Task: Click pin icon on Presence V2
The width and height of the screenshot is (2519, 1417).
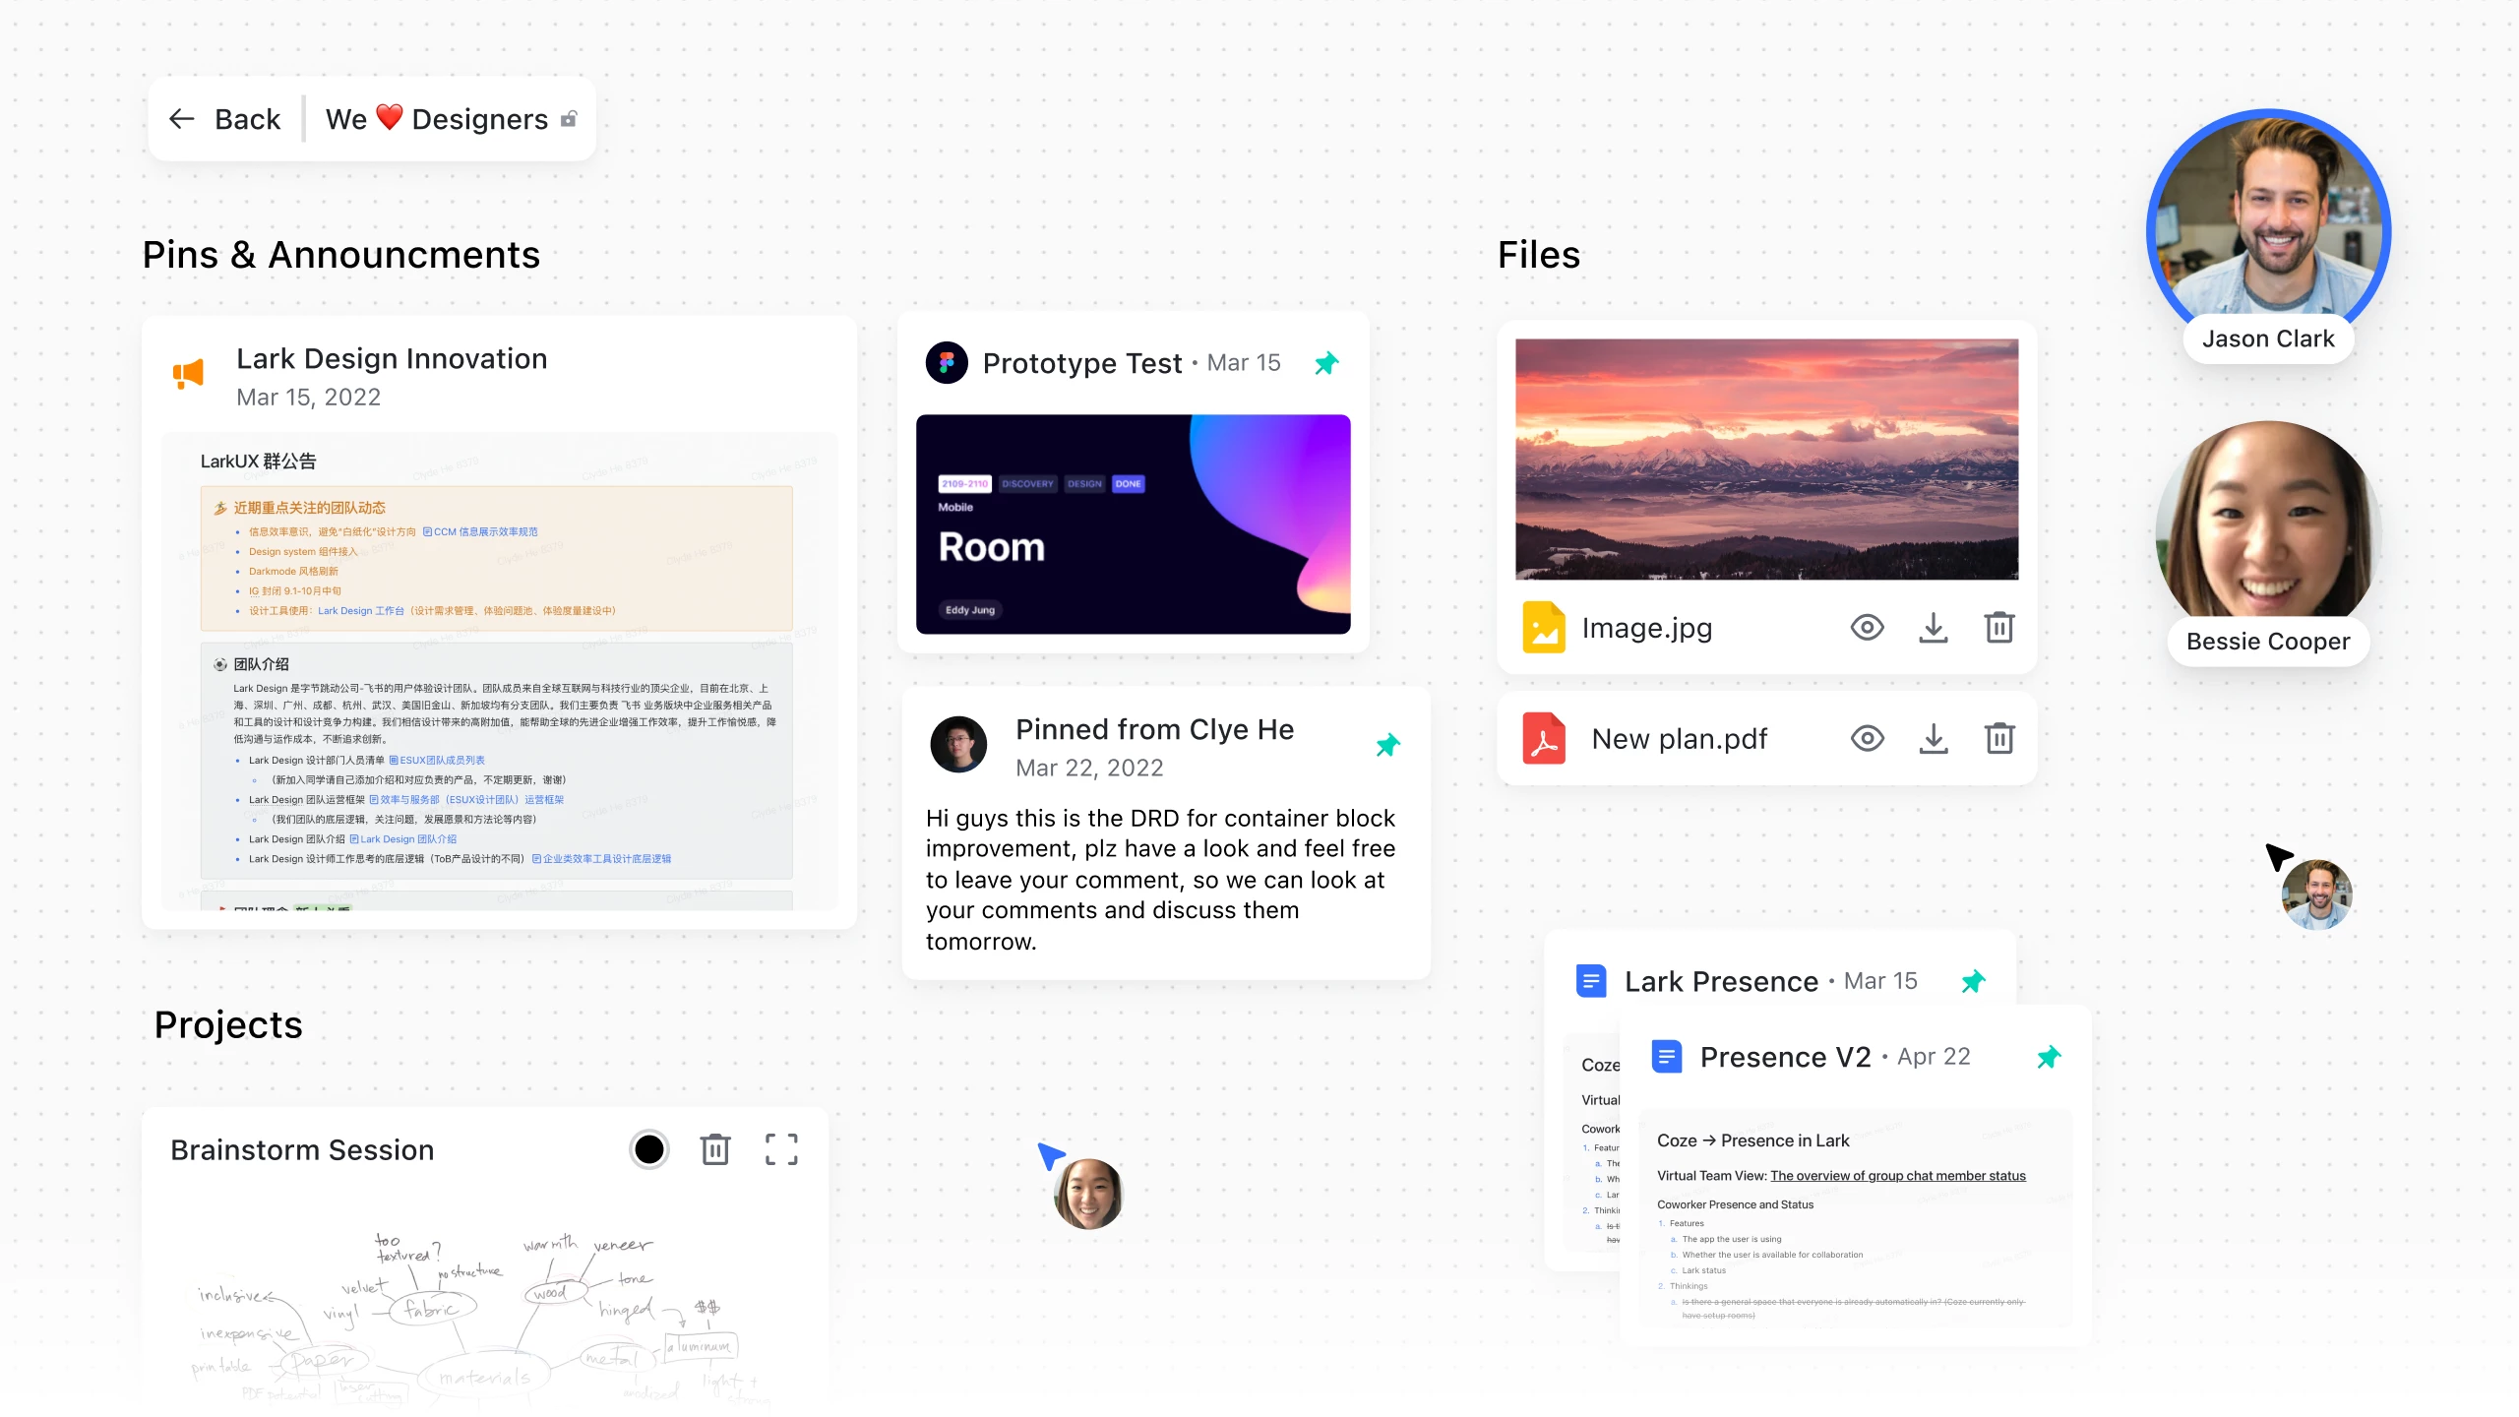Action: click(2049, 1057)
